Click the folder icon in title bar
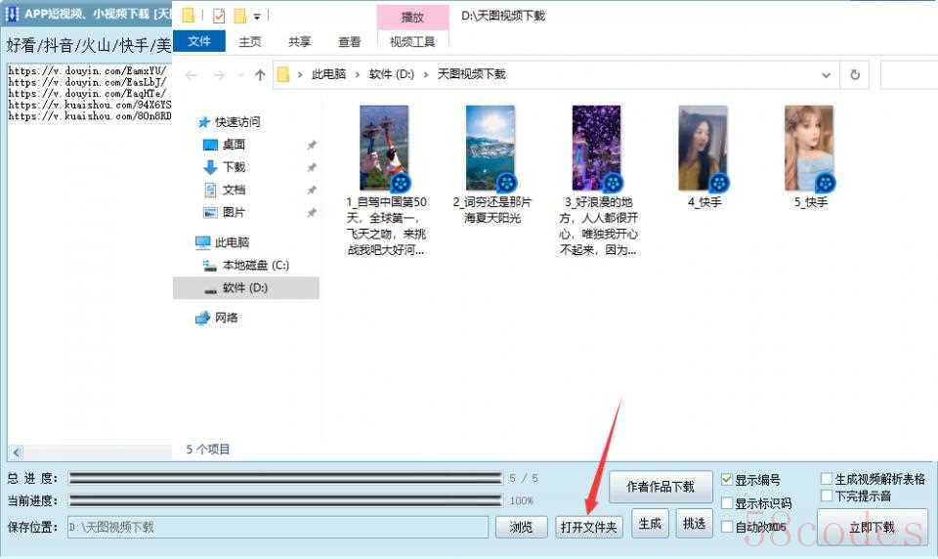Screen dimensions: 938x559 [x=189, y=16]
